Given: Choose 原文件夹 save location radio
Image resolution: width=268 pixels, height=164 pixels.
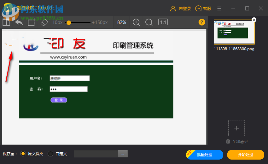Looking at the screenshot, I should (23, 154).
